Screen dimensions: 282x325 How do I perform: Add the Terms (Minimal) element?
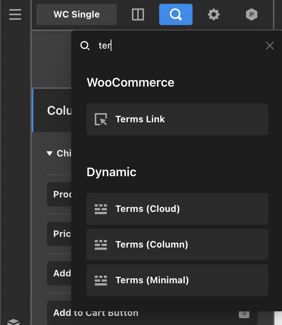(x=177, y=280)
